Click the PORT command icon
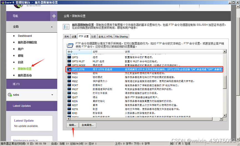The image size is (240, 146). (69, 85)
